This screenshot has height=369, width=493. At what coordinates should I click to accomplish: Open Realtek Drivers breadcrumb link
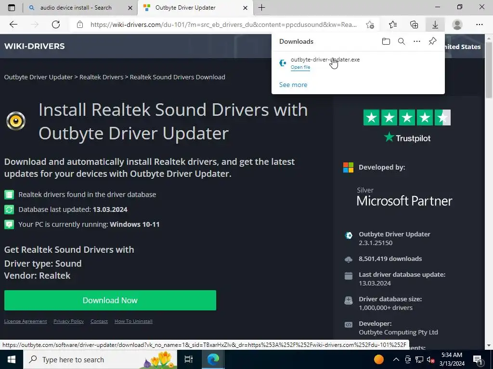101,77
